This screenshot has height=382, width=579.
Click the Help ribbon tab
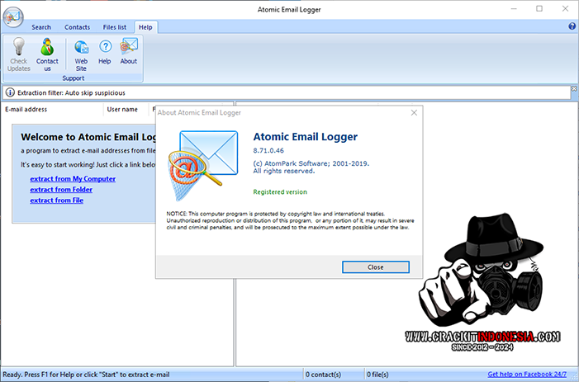click(145, 27)
